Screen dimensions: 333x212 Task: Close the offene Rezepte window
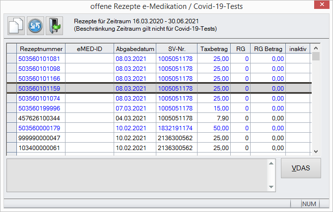coord(321,6)
